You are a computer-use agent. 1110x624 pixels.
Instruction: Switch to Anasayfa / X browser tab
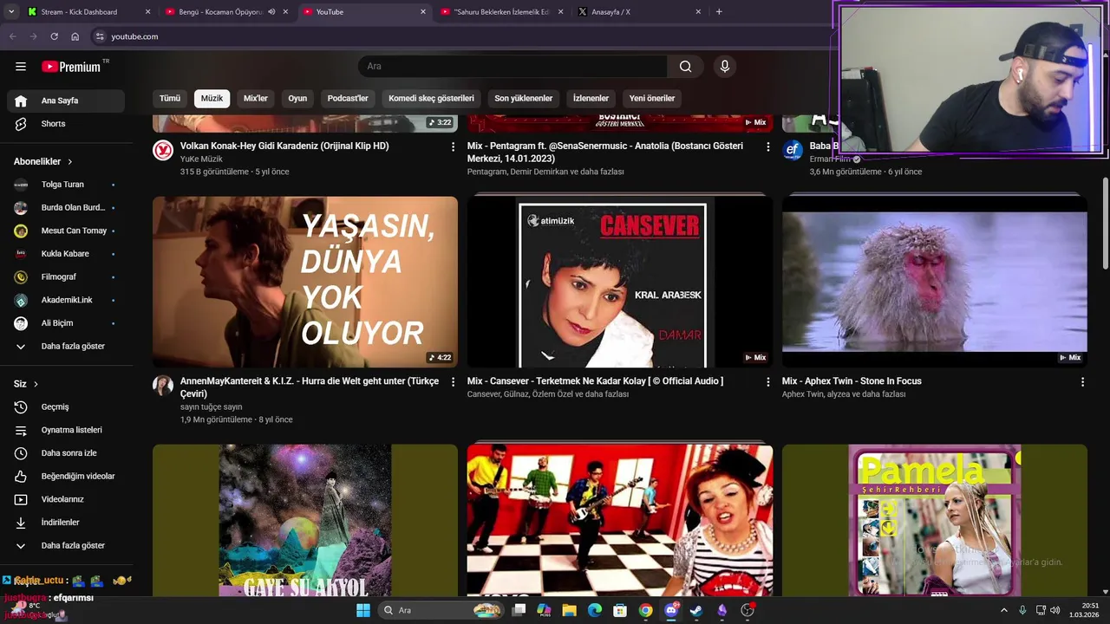[x=637, y=12]
